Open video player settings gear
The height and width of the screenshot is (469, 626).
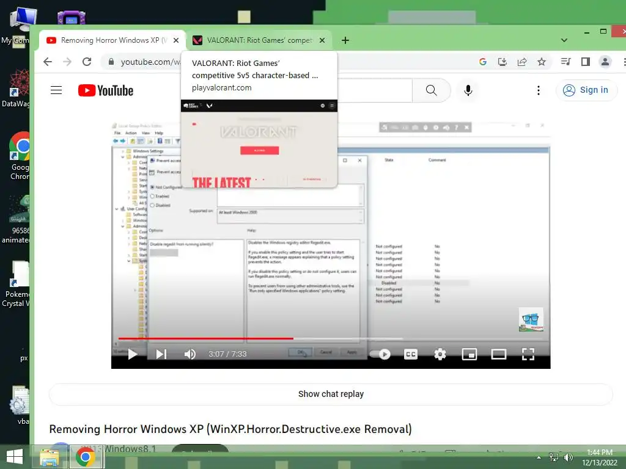click(x=440, y=354)
